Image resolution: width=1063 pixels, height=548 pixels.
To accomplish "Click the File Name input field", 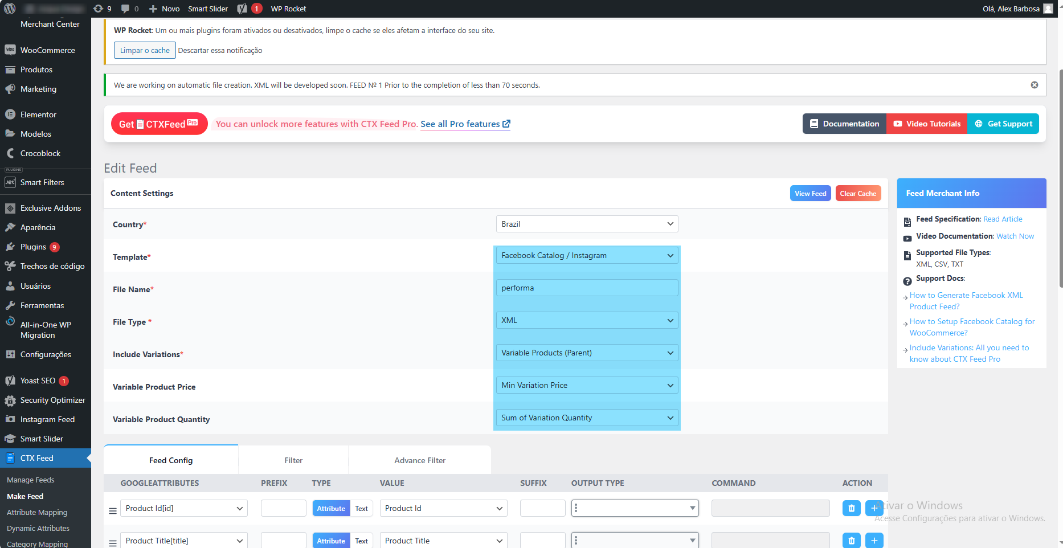I will point(586,288).
